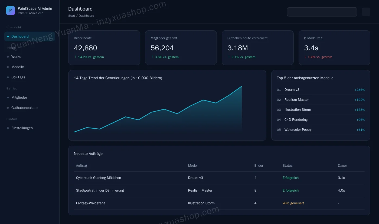Image resolution: width=379 pixels, height=224 pixels.
Task: Click the Start breadcrumb link
Action: [x=72, y=16]
